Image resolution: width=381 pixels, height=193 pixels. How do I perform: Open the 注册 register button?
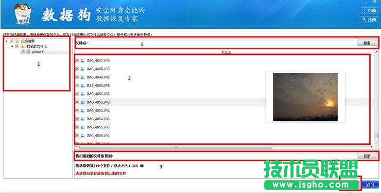point(369,20)
